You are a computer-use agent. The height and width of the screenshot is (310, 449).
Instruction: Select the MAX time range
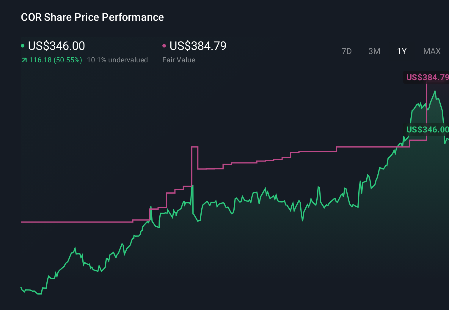(432, 51)
